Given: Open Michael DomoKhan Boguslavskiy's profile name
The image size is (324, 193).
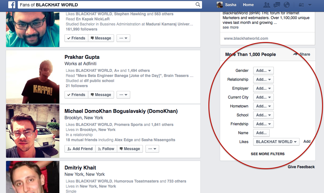Looking at the screenshot, I should click(x=121, y=111).
